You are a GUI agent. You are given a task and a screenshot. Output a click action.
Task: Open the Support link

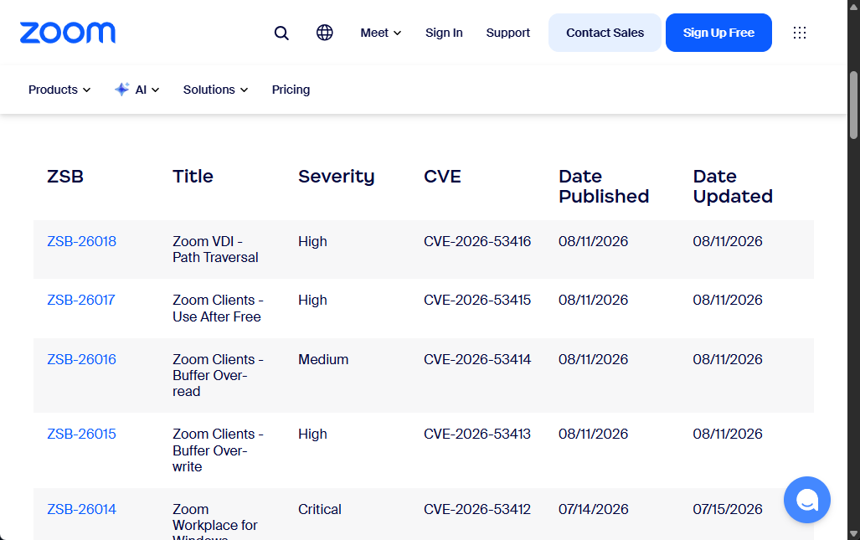(508, 33)
